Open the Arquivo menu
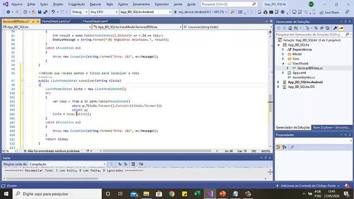354x199 pixels. click(x=17, y=4)
